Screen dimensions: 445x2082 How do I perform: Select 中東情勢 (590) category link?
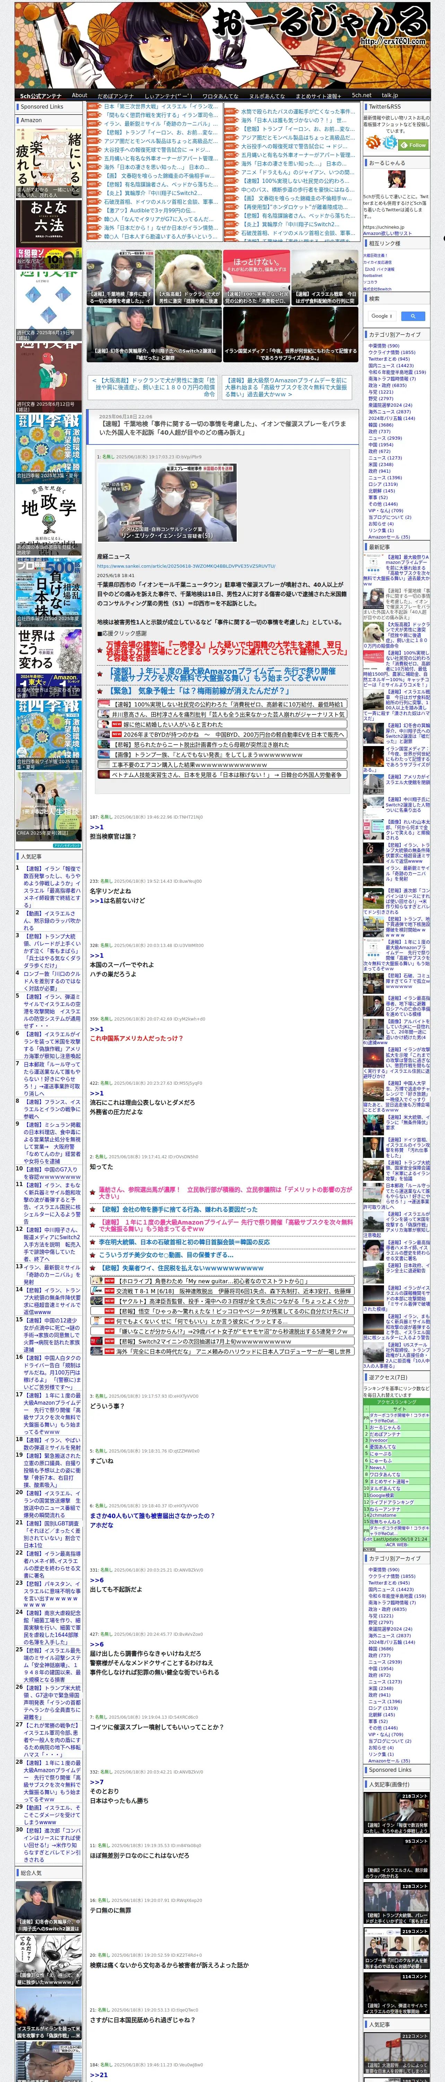point(384,346)
